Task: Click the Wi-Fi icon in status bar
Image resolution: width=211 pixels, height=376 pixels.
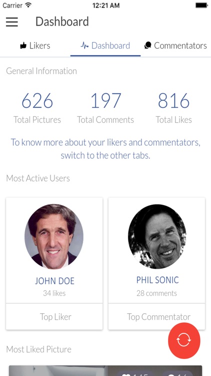Action: (x=28, y=6)
